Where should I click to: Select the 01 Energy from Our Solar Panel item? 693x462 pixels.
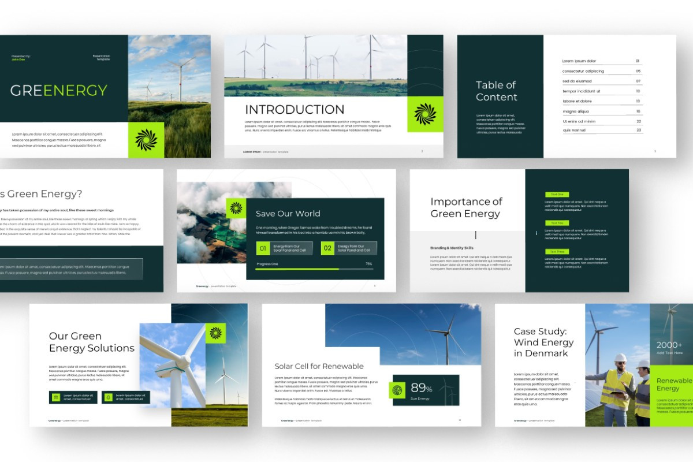[286, 248]
